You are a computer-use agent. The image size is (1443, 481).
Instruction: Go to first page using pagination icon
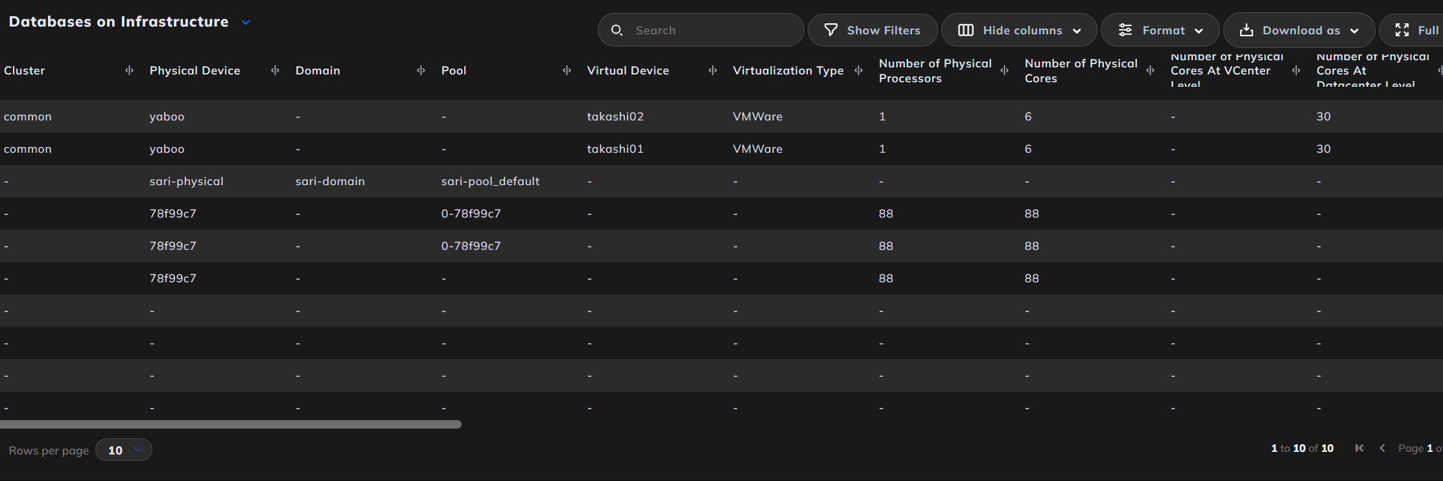click(1359, 448)
